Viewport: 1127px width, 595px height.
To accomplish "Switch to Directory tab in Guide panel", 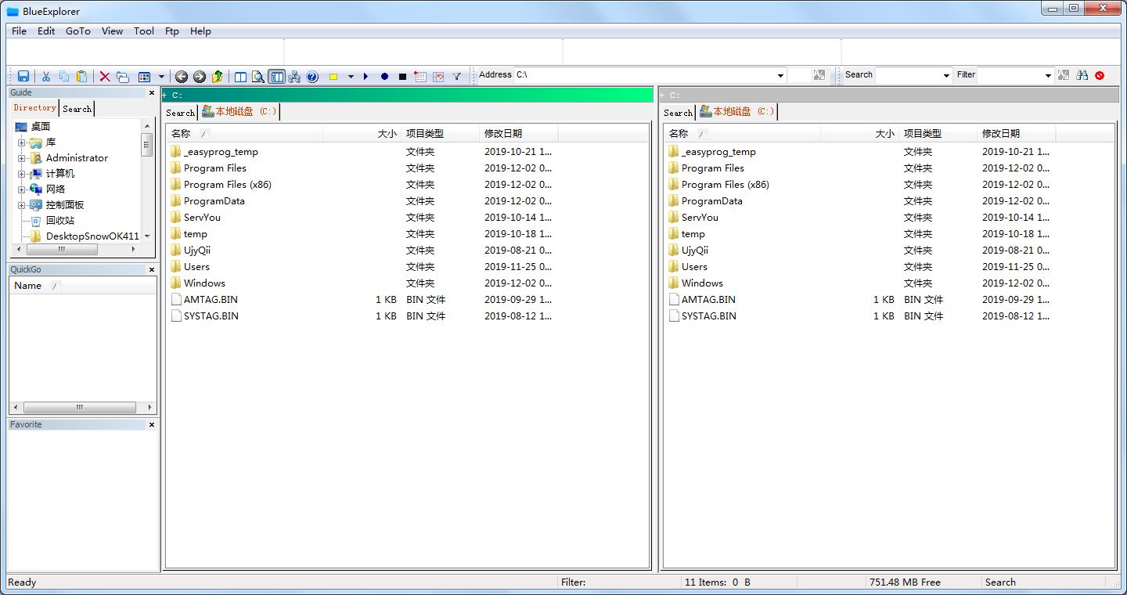I will (x=34, y=108).
